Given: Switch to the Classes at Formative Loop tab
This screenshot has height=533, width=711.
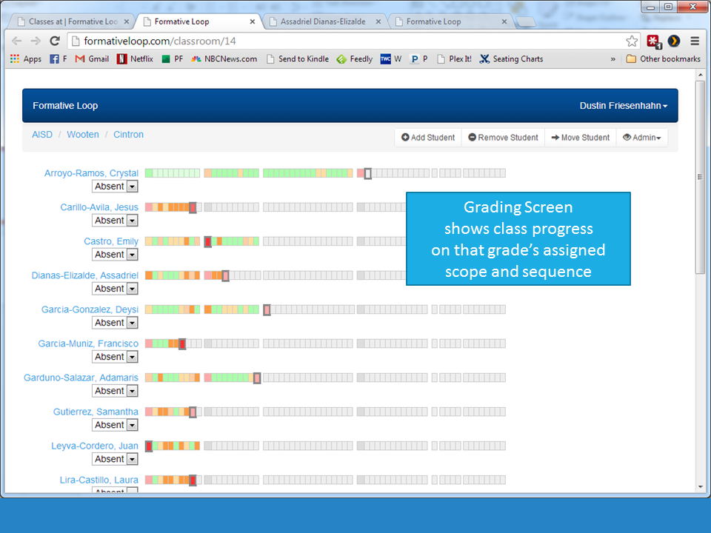Looking at the screenshot, I should tap(73, 21).
